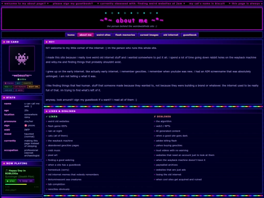This screenshot has width=264, height=198.
Task: Click the like item 'bioluminescent sea creatures'
Action: coord(65,179)
